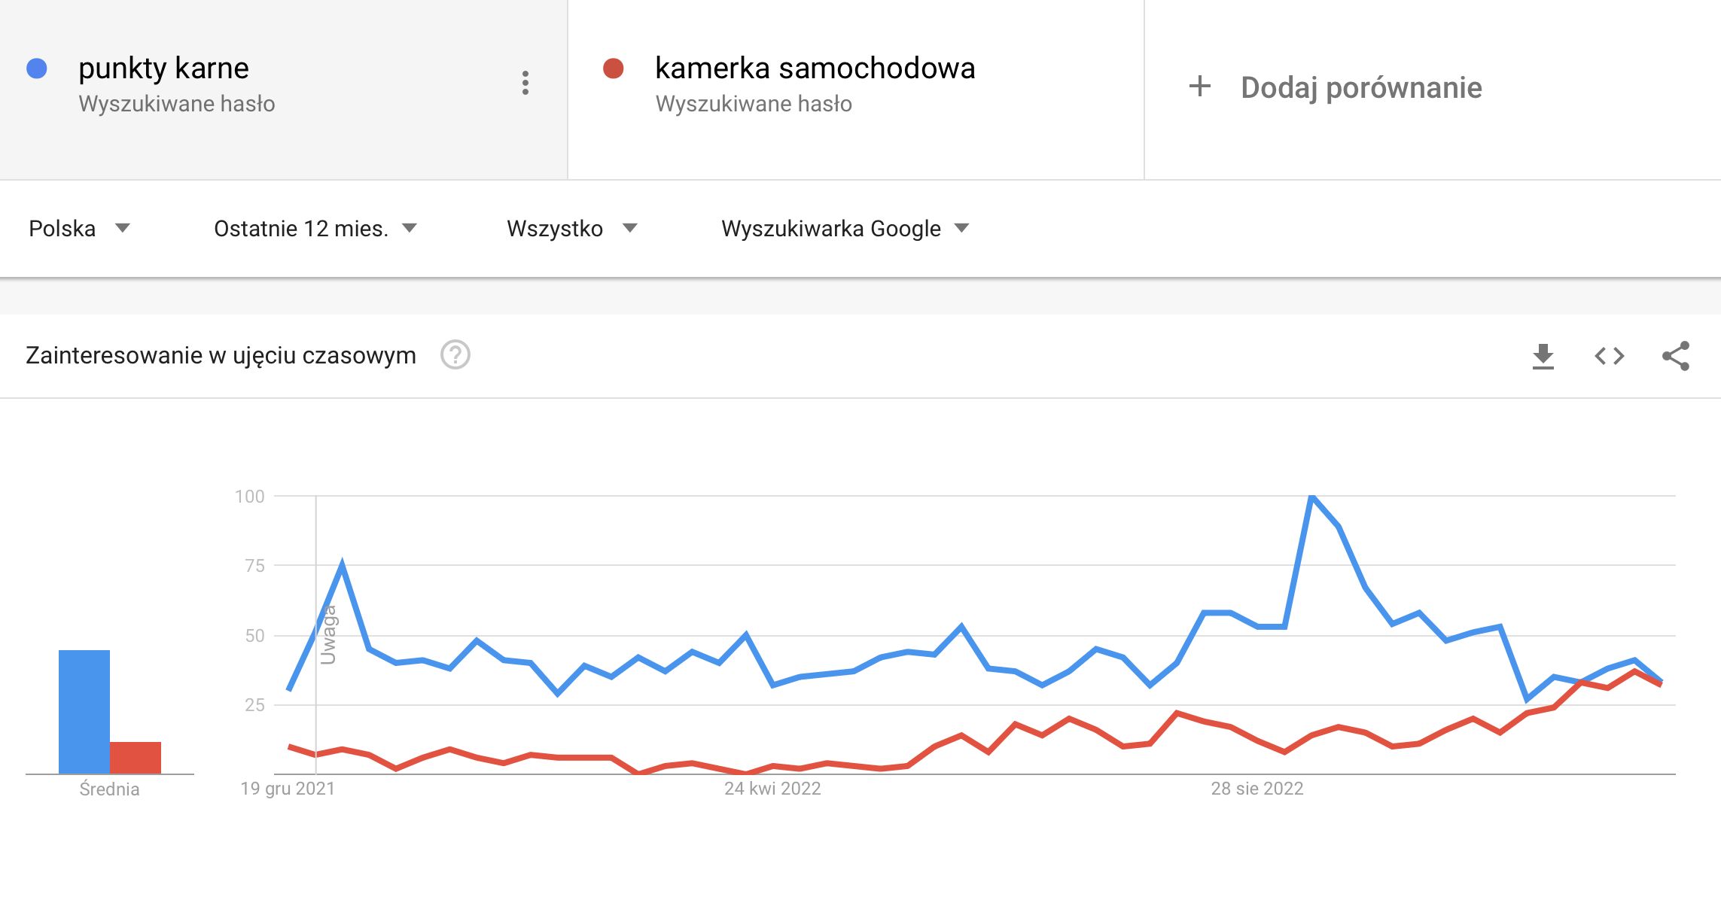Click the Zainteresowanie w ujęciu czasowym heading
Image resolution: width=1721 pixels, height=903 pixels.
pos(221,354)
